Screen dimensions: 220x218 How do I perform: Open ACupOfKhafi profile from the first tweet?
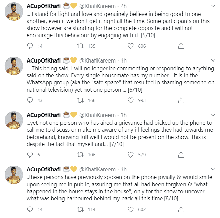[44, 6]
